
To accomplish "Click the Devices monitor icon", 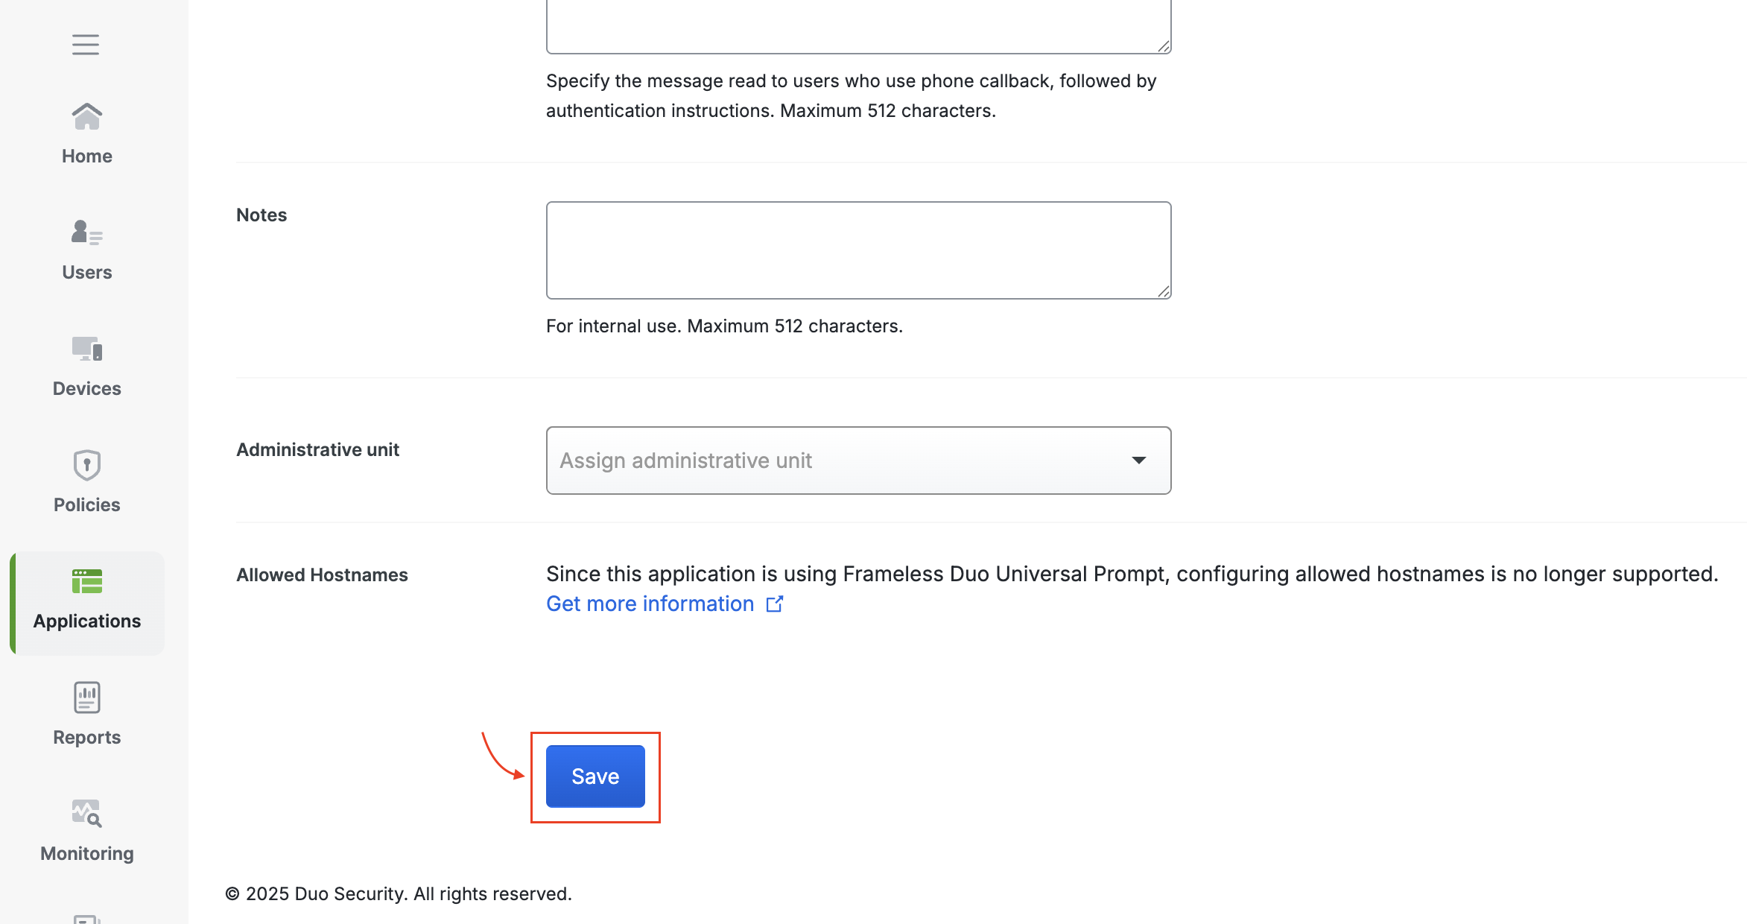I will tap(87, 349).
